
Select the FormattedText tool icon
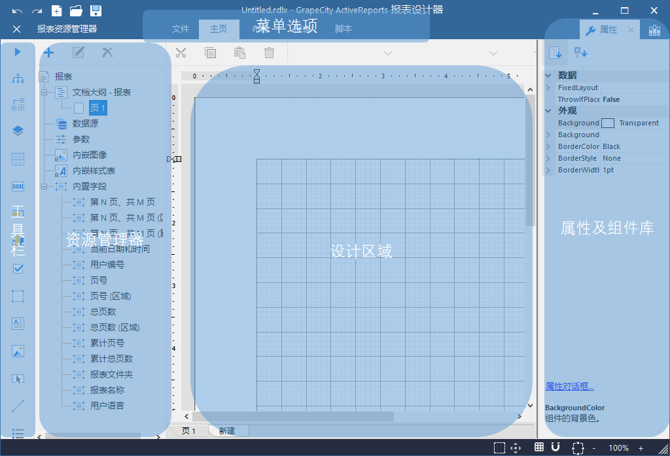point(18,324)
